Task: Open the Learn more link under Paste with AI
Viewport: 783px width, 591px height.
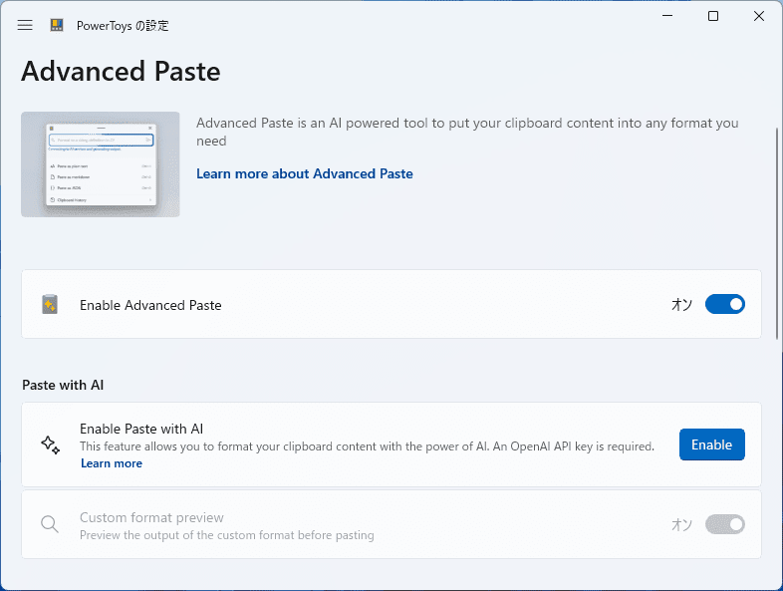Action: [x=112, y=463]
